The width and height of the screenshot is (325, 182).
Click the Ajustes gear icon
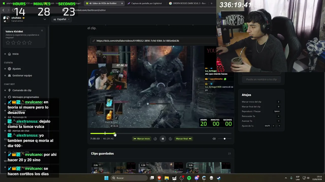tap(9, 69)
